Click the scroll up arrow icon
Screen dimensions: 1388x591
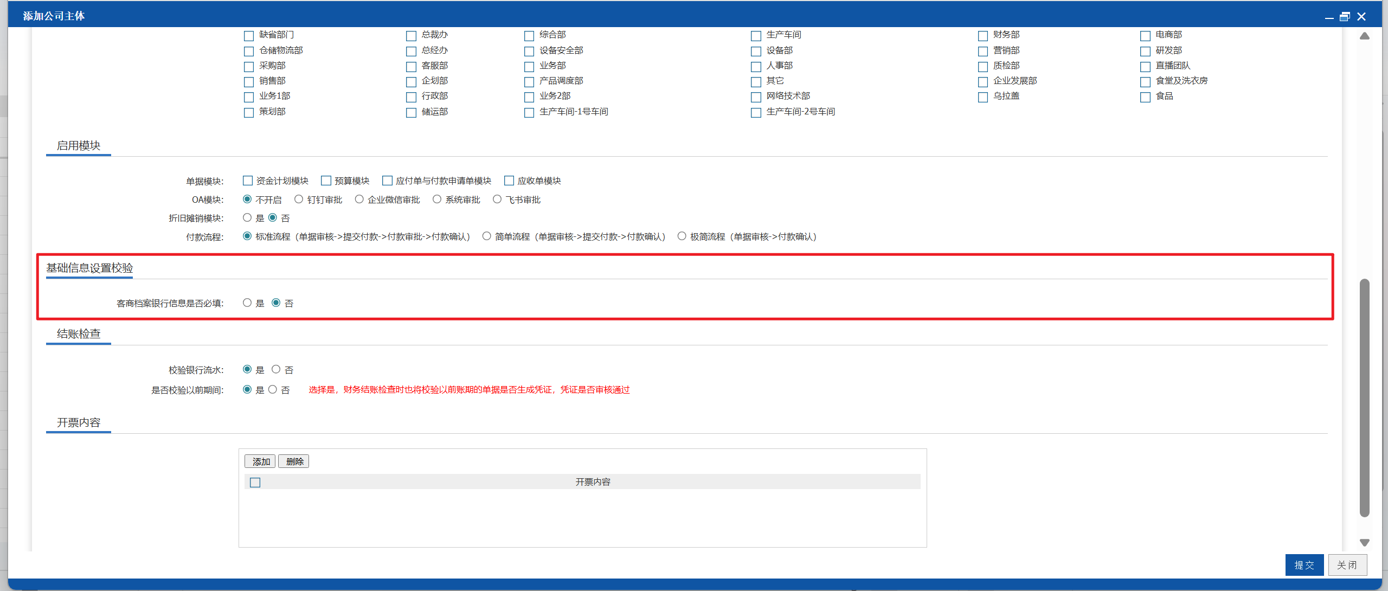point(1365,36)
